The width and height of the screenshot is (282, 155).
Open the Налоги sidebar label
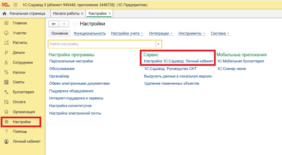[x=19, y=73]
